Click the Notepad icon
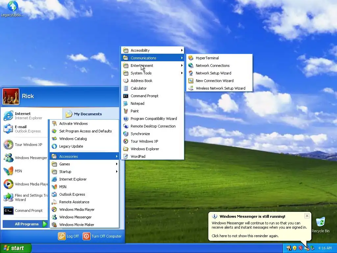Screen dimensions: 337x253 point(126,103)
